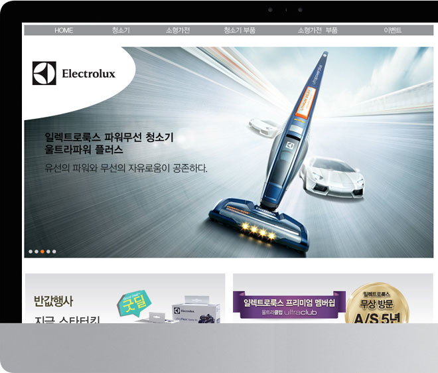Open the 이벤트 menu item

point(392,30)
